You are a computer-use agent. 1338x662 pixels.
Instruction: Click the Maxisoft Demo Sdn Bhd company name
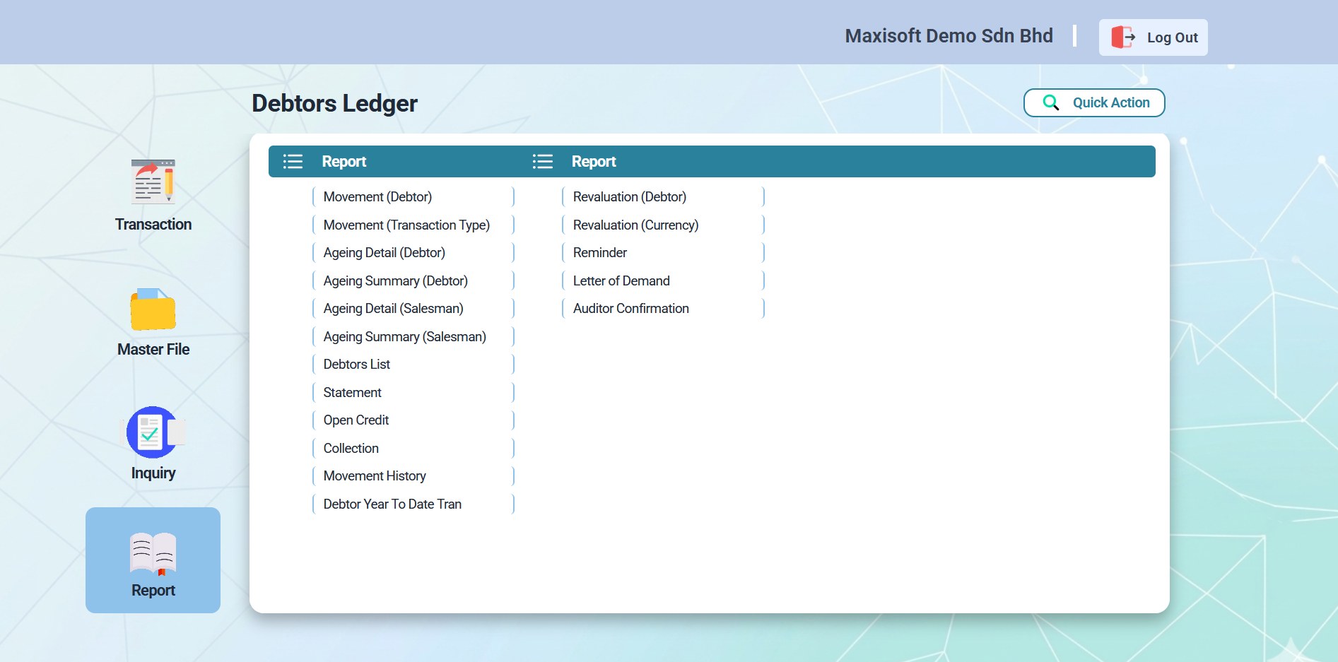949,35
